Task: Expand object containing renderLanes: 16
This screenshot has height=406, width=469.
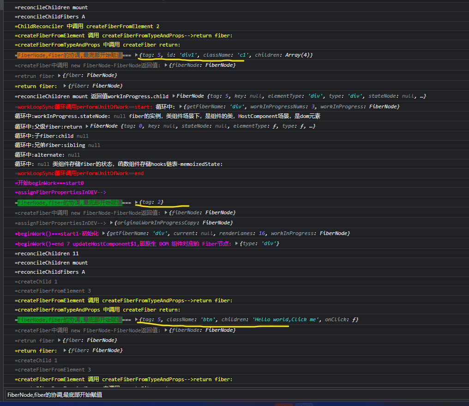Action: point(103,234)
